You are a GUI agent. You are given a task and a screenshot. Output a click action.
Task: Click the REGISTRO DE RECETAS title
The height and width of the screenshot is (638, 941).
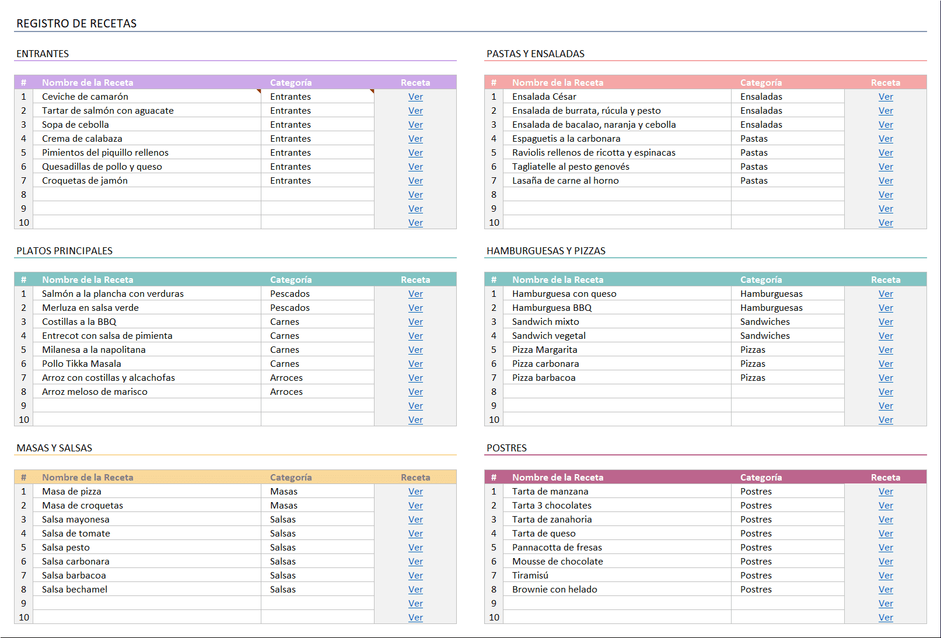click(76, 23)
